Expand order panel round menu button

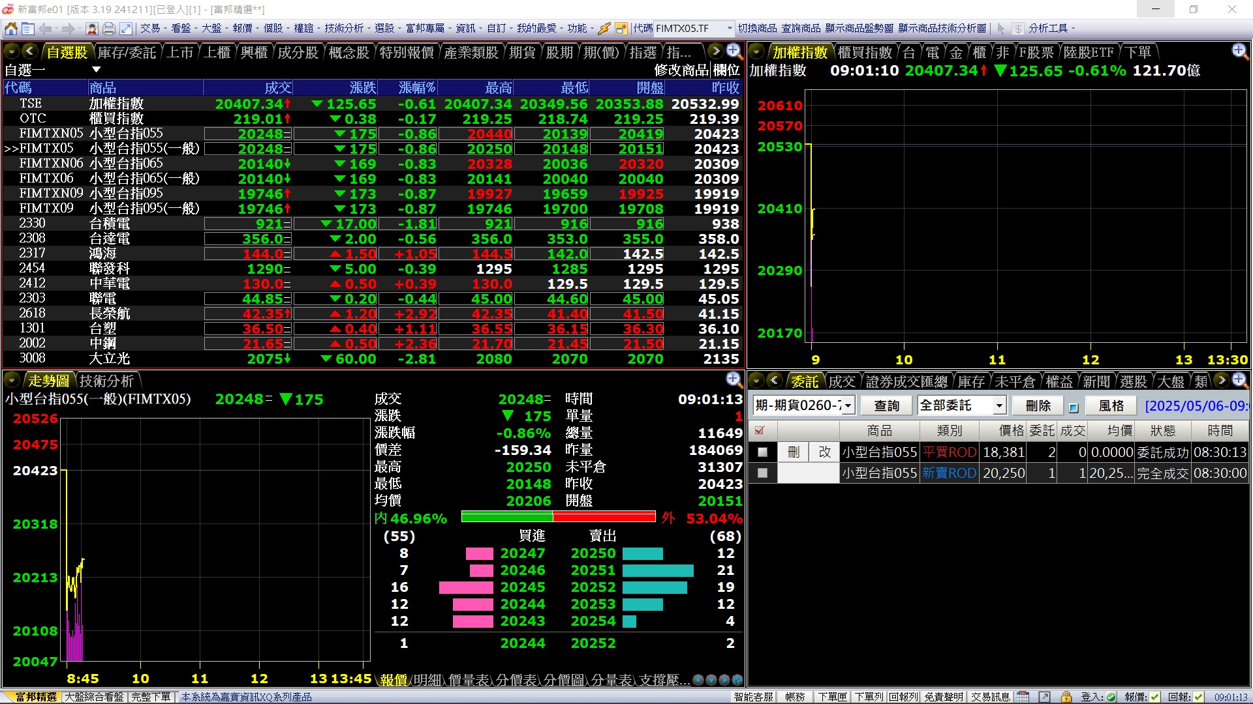click(x=757, y=380)
